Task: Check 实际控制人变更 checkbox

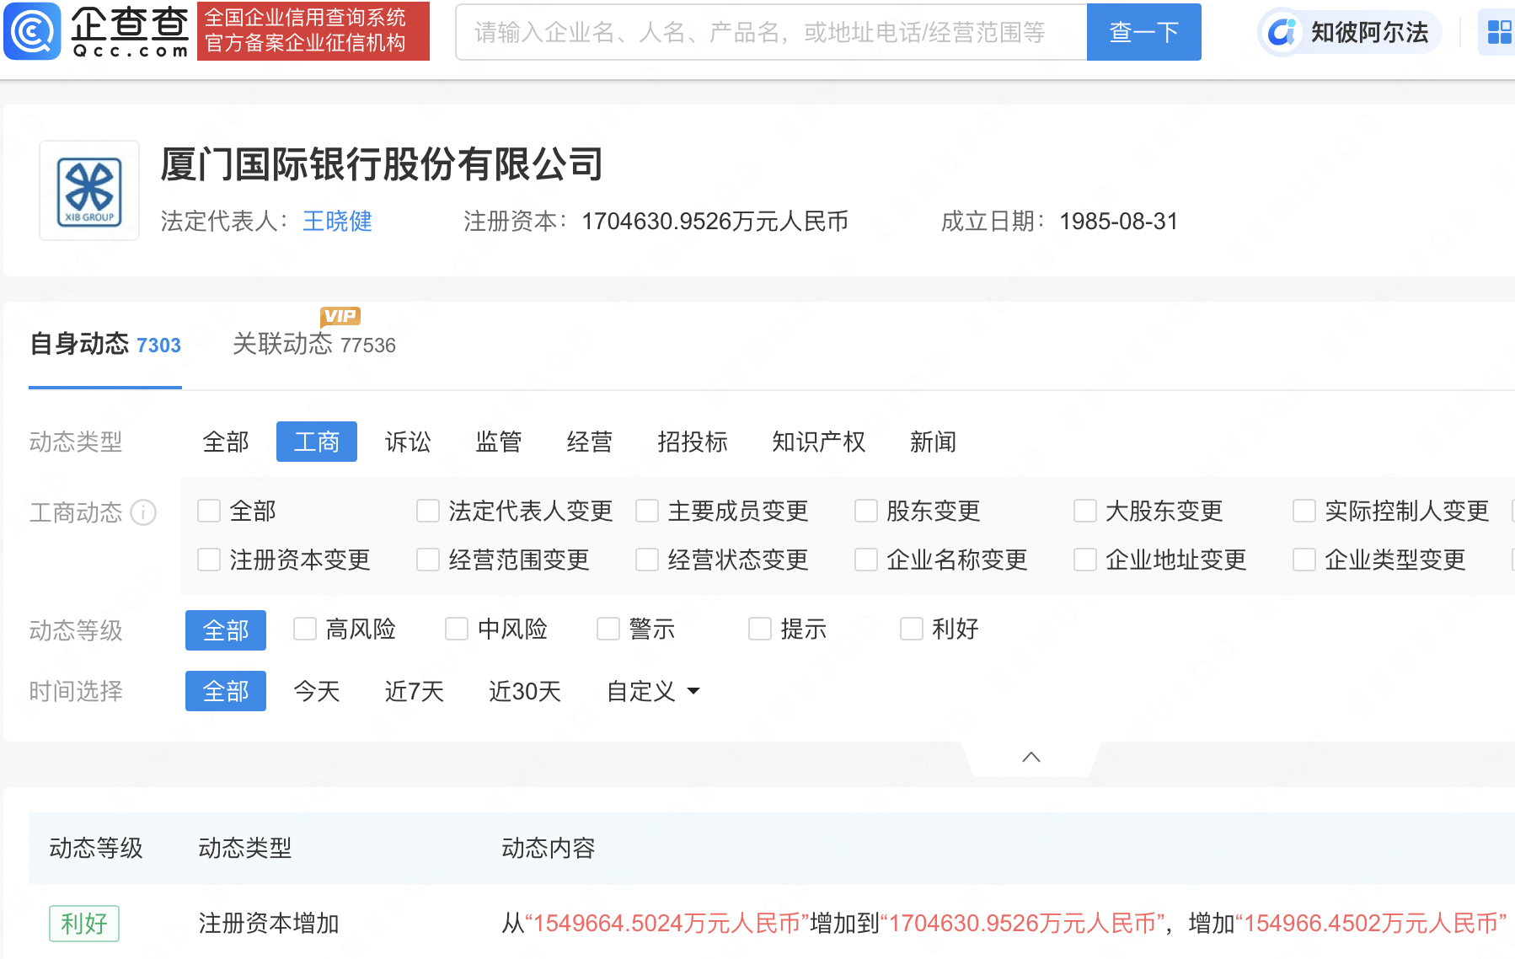Action: 1304,511
